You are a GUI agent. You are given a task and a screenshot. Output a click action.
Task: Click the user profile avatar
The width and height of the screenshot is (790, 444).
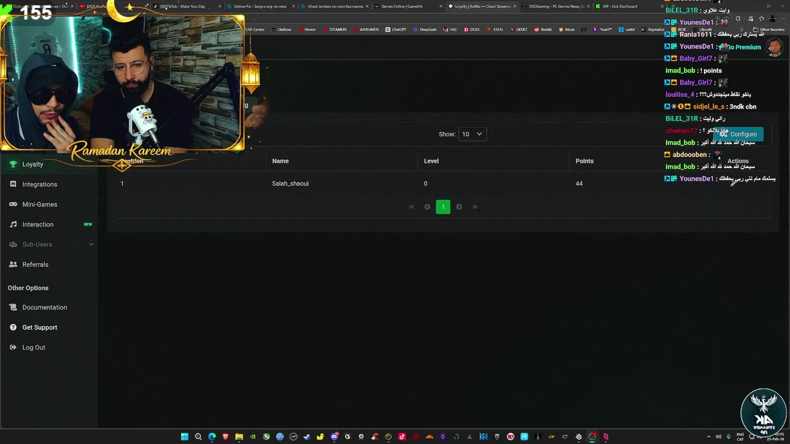tap(775, 47)
